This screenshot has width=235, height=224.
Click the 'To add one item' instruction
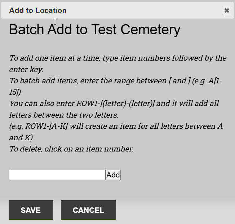click(117, 58)
